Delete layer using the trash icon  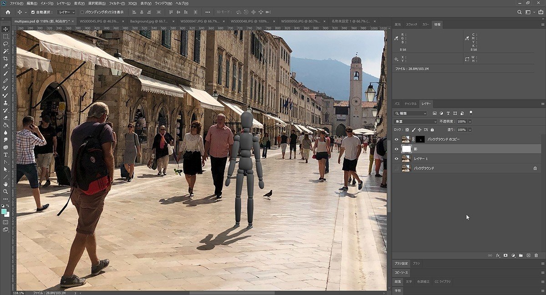click(536, 255)
